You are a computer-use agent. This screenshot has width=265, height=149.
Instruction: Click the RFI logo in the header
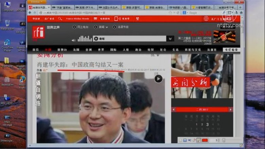click(38, 32)
